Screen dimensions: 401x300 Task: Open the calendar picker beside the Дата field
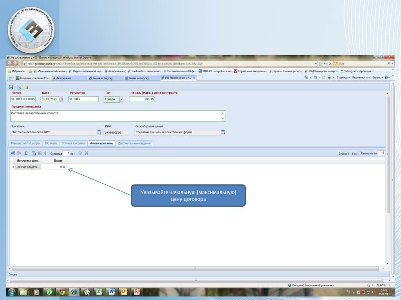pos(61,99)
